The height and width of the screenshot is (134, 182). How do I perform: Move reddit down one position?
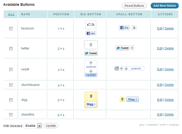pyautogui.click(x=63, y=70)
